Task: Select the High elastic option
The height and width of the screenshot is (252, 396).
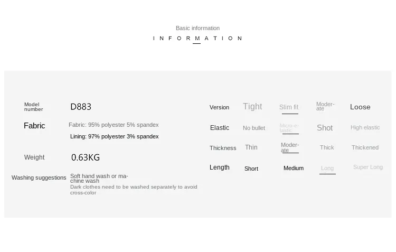Action: (365, 128)
